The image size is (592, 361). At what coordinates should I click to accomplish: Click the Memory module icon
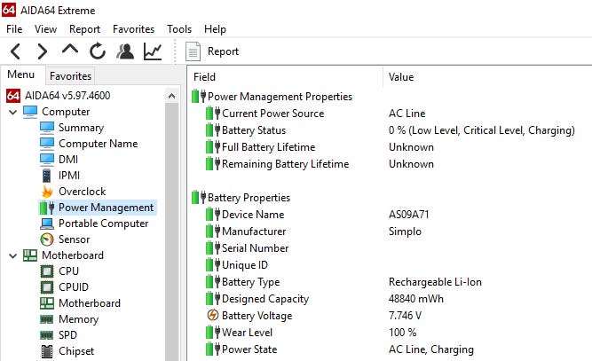click(47, 319)
